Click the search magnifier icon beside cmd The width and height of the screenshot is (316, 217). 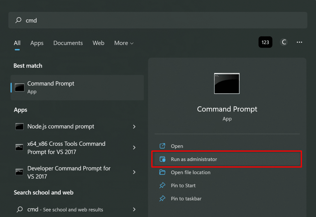click(x=18, y=20)
